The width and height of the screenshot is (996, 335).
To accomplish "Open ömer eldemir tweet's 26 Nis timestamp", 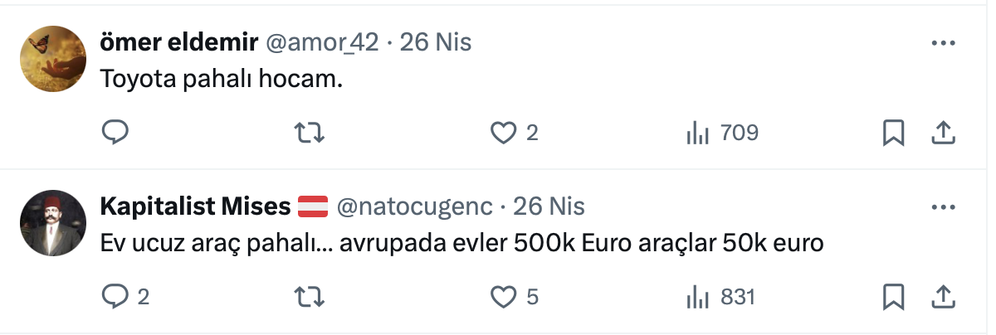I will pos(436,42).
